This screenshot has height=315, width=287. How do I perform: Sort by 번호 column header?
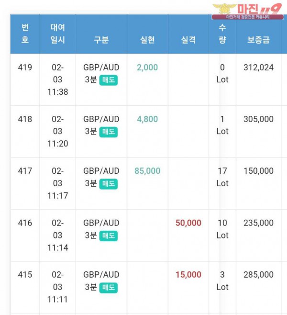tap(25, 34)
